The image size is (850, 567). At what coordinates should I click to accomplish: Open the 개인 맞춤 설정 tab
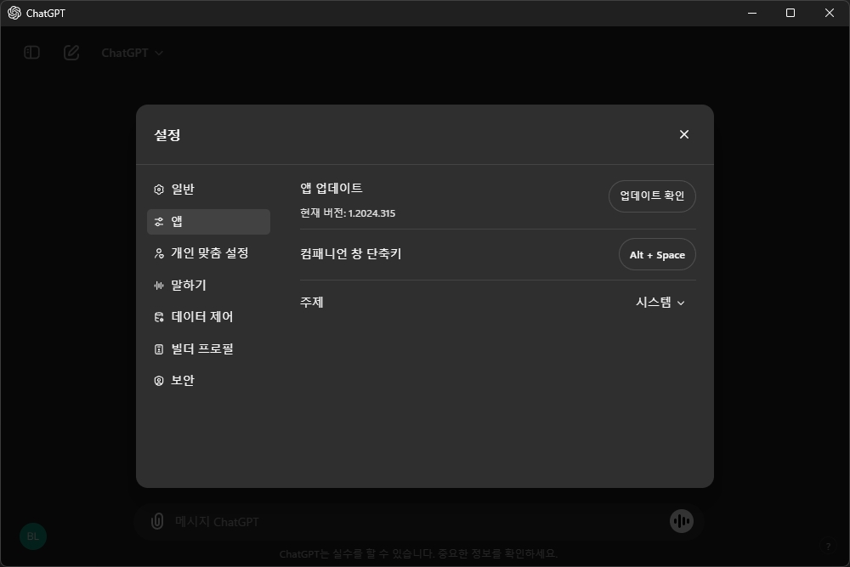[209, 253]
